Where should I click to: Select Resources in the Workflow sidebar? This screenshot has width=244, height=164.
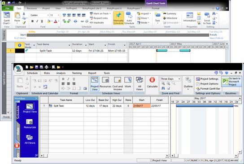[x=30, y=124]
